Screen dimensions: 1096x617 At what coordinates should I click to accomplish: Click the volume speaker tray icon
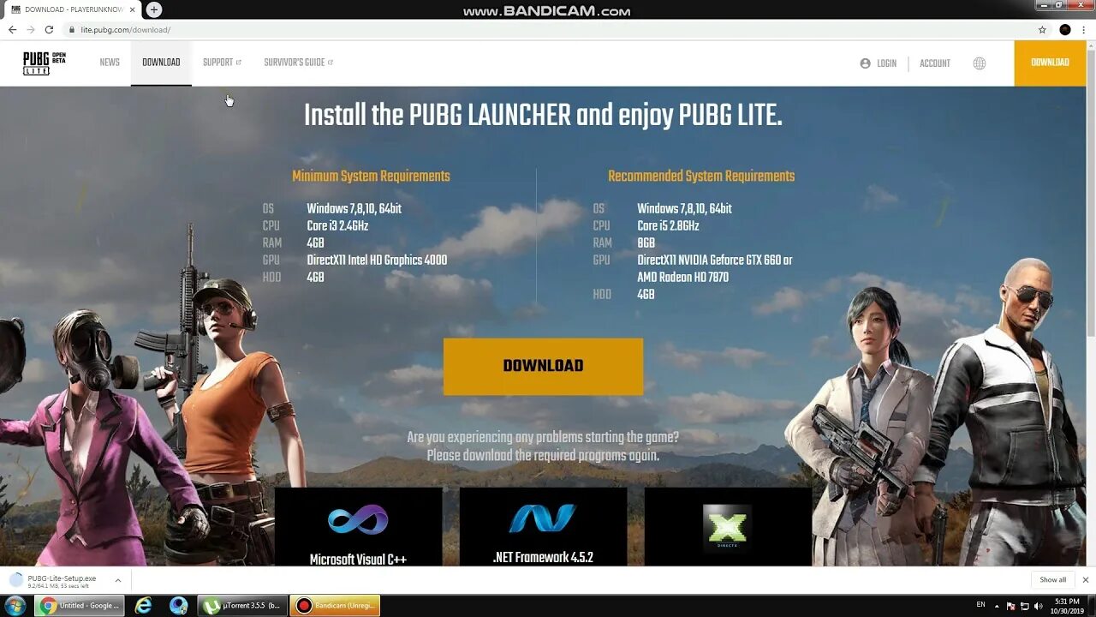tap(1038, 606)
